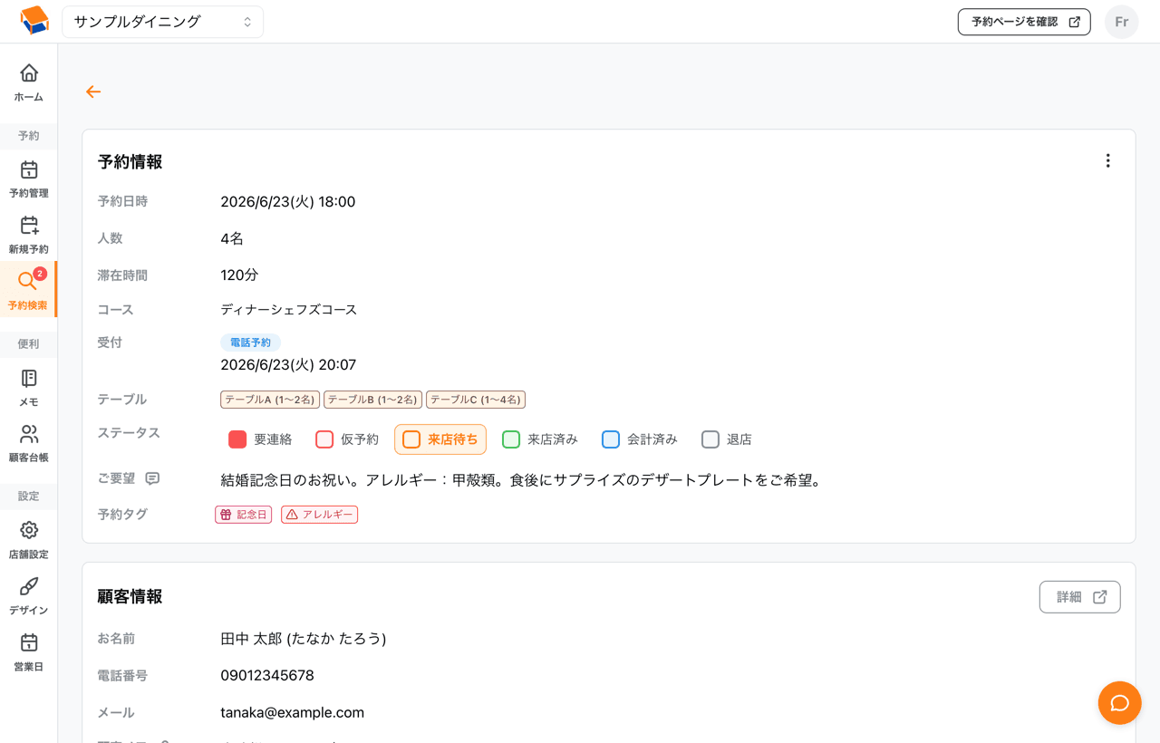Open customer 詳細 button
1160x743 pixels.
[1080, 597]
